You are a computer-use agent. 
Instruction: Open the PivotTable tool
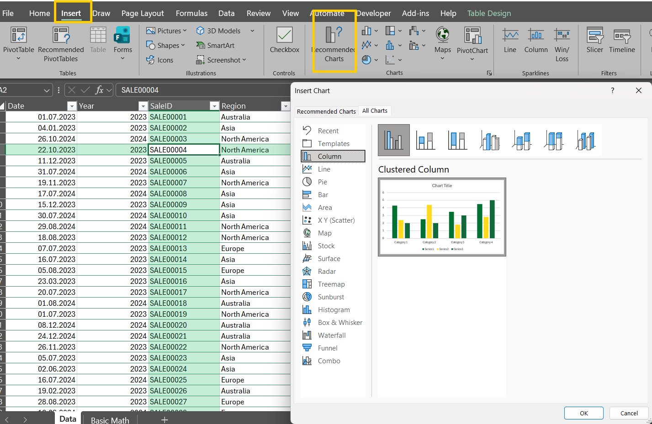click(18, 43)
